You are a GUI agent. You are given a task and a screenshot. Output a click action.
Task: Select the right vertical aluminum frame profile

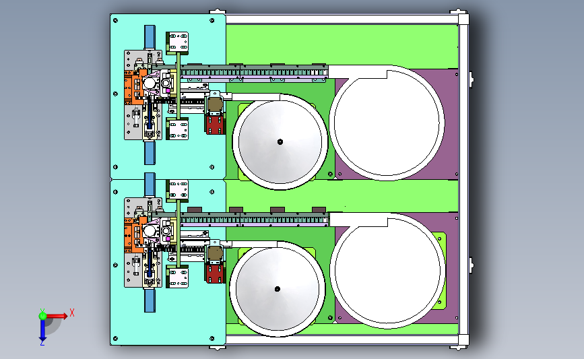pyautogui.click(x=463, y=179)
